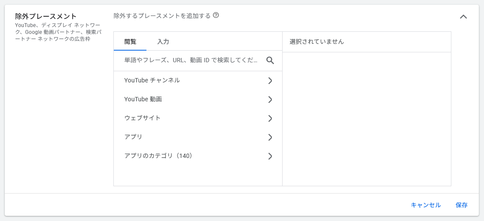Open the 入力 tab
Viewport: 484px width, 221px height.
[163, 42]
